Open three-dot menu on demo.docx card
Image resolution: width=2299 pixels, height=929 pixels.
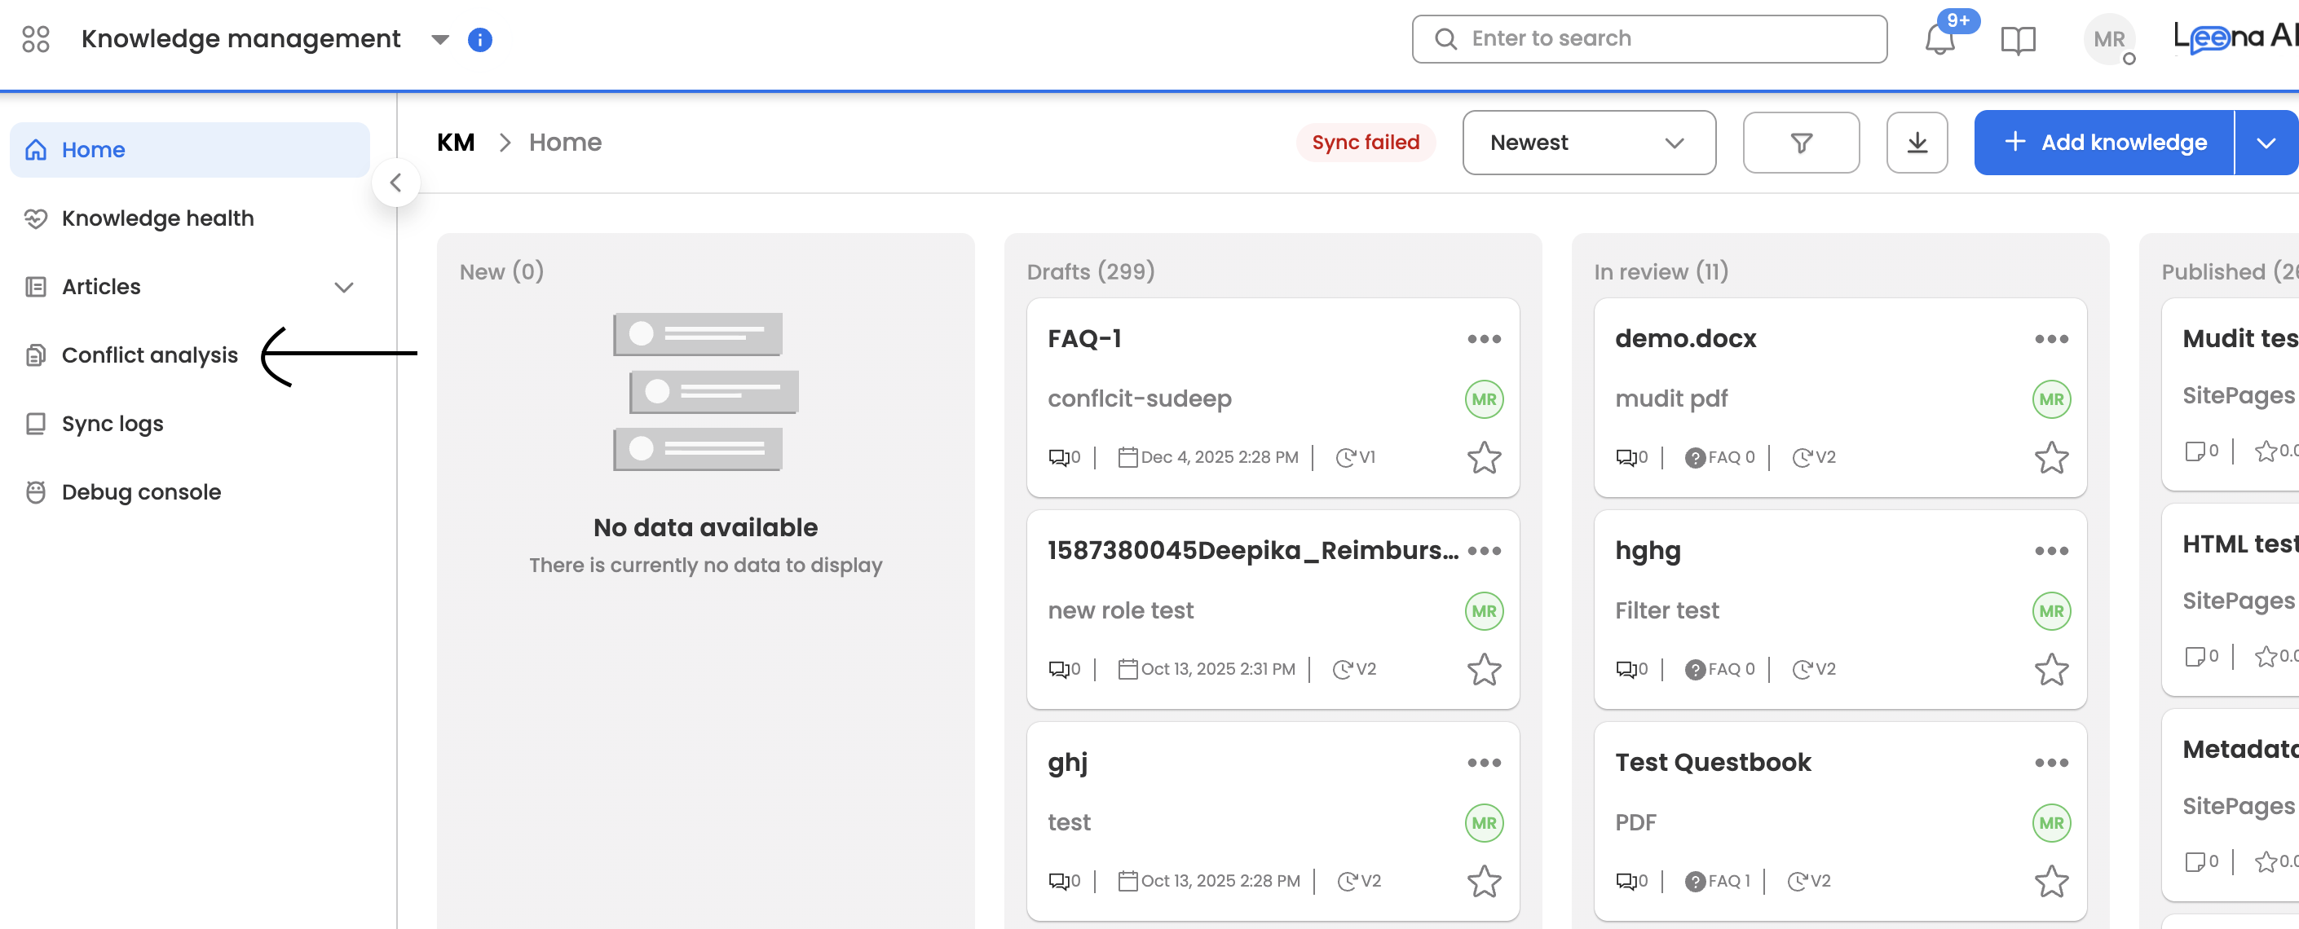(2050, 339)
